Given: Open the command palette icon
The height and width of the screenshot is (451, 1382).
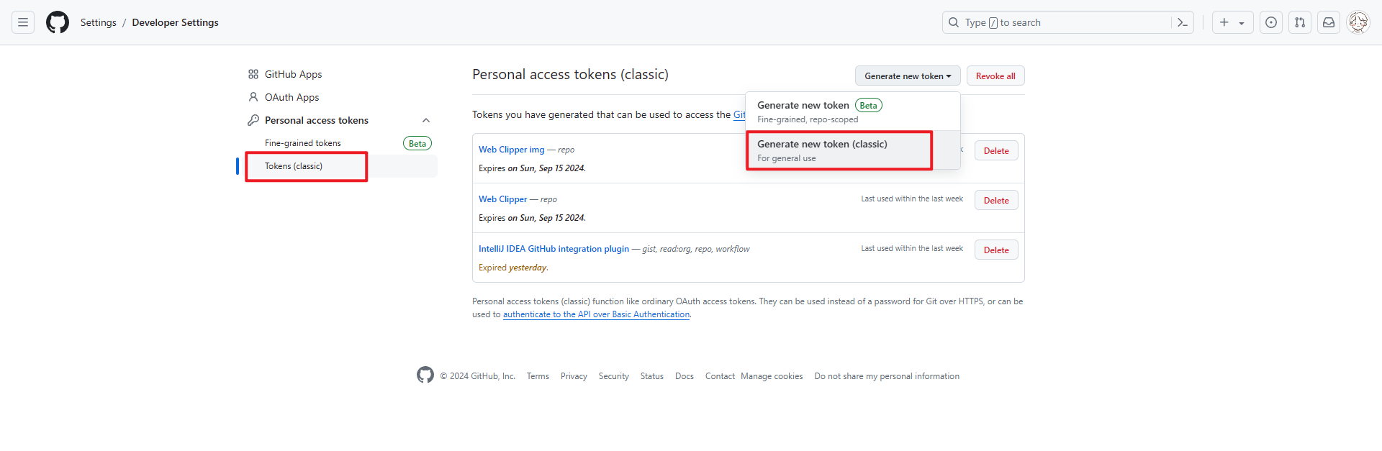Looking at the screenshot, I should 1182,22.
